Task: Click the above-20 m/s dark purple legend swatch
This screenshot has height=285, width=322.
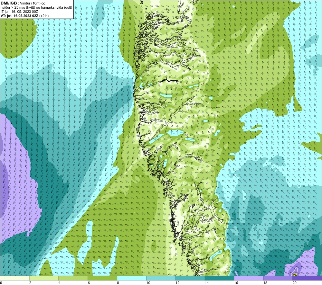Action: (307, 278)
